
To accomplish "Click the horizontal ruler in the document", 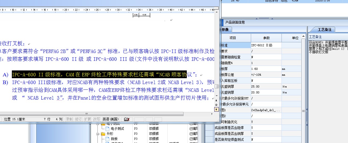I will (108, 10).
